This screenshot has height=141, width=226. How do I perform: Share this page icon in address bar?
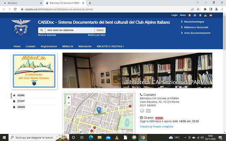[192, 9]
